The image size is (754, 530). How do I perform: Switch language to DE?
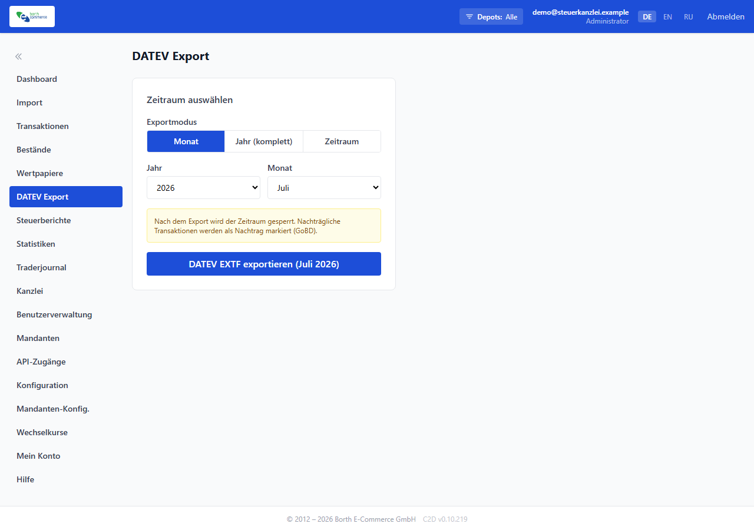click(647, 16)
